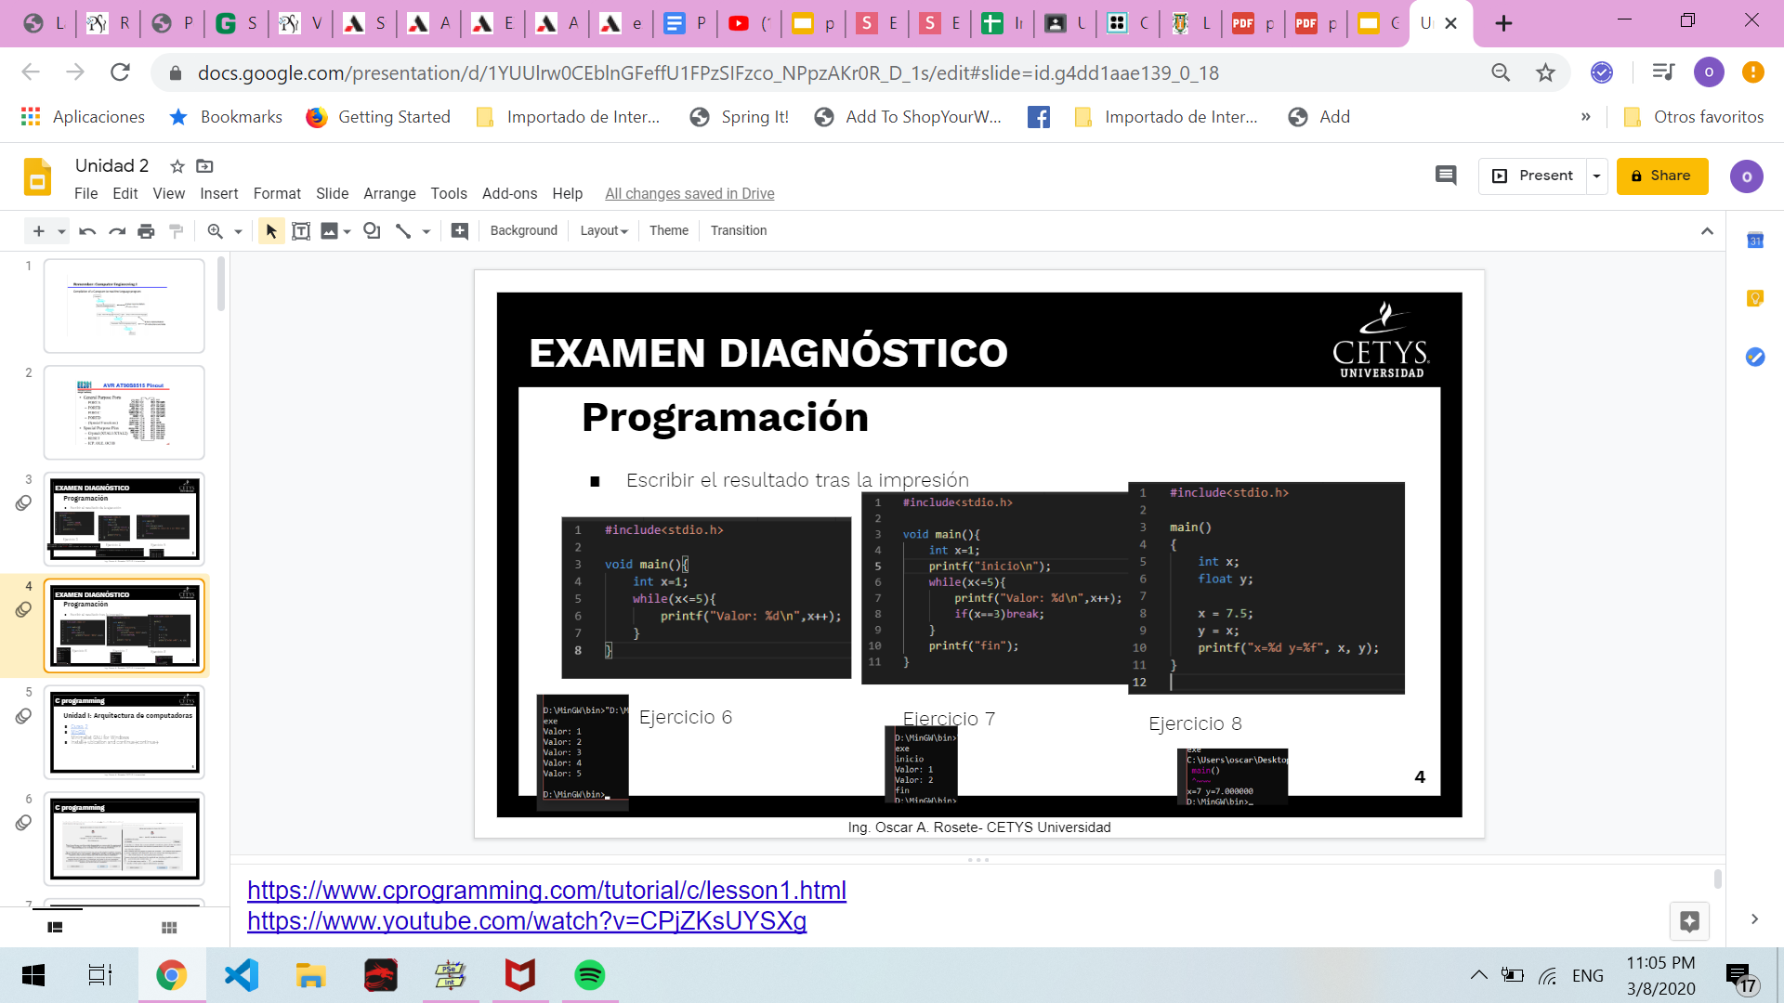
Task: Click the print icon in toolbar
Action: (x=146, y=231)
